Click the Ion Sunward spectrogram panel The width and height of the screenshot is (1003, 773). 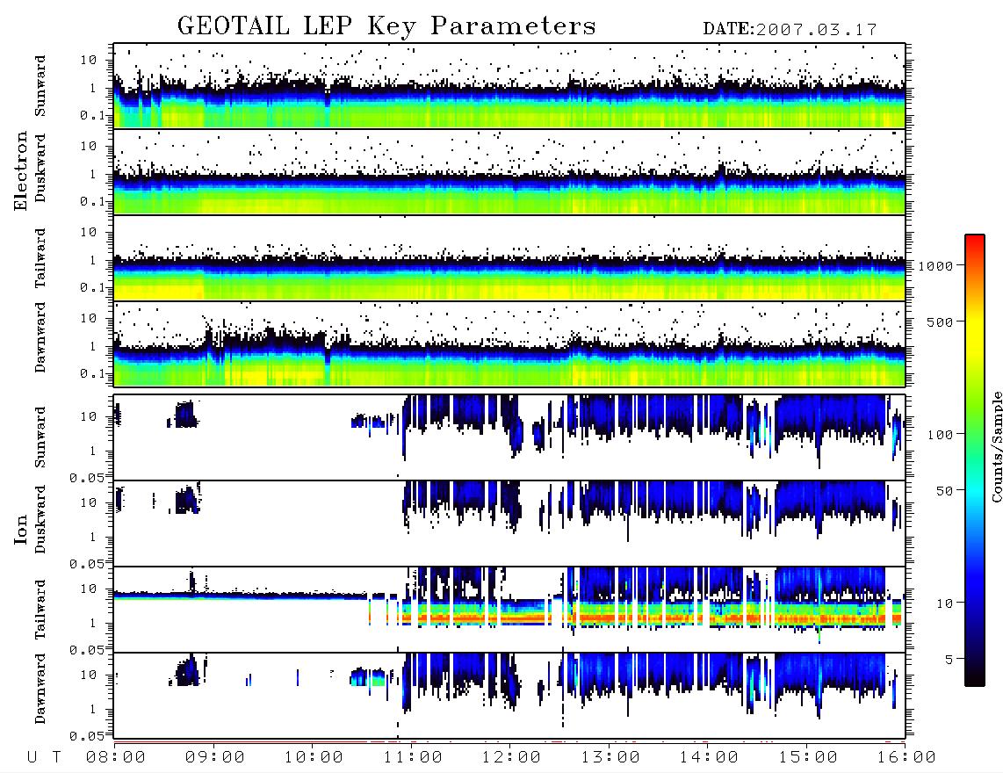pos(509,437)
